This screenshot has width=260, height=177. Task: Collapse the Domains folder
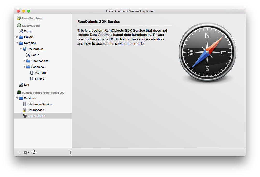[17, 43]
